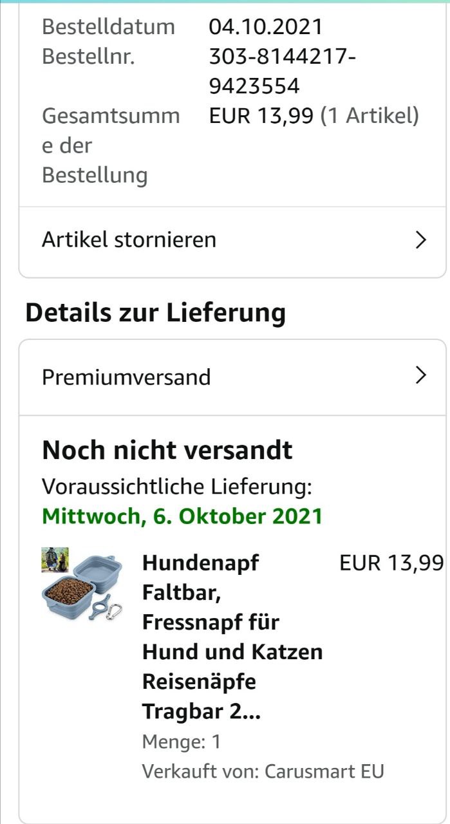Select the Premiumversand shipping row label
Image resolution: width=450 pixels, height=824 pixels.
(x=126, y=377)
